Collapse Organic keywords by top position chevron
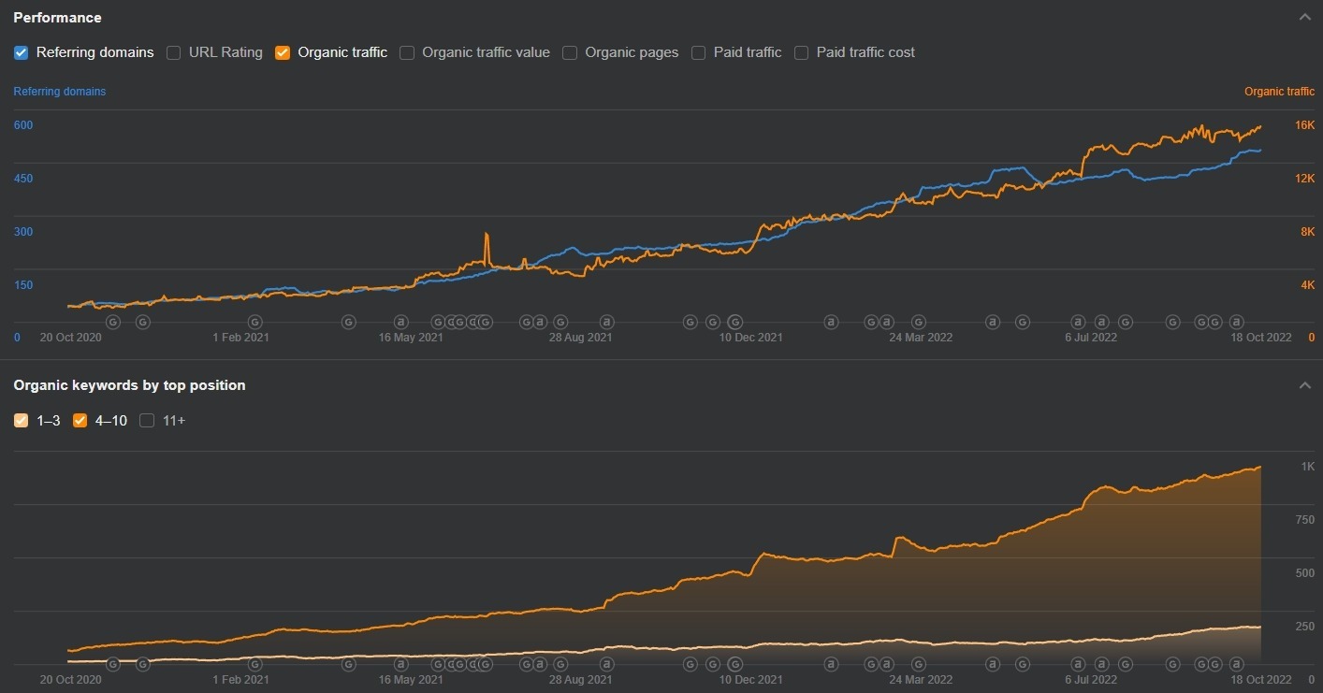 1305,385
